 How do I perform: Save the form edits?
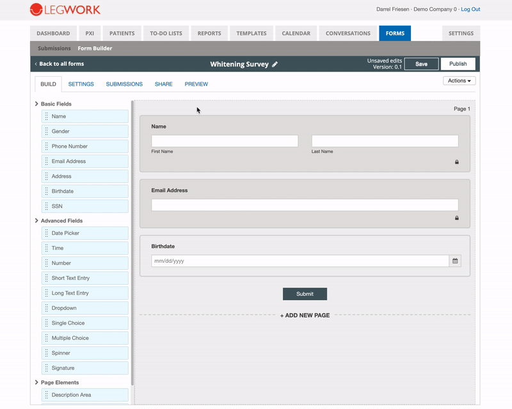421,64
